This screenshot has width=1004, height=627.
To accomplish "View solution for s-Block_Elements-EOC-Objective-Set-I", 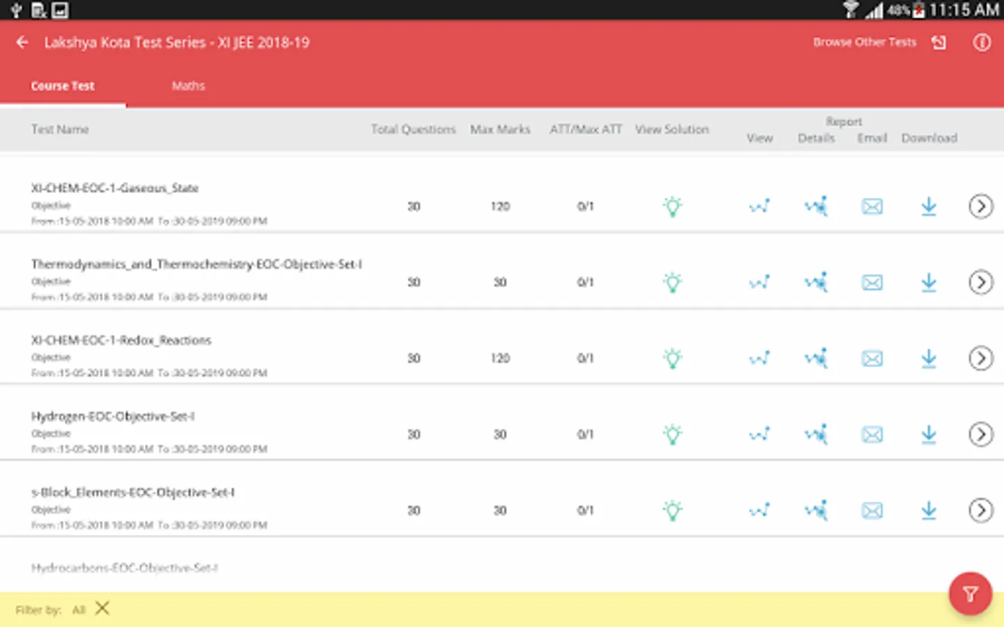I will (x=673, y=510).
